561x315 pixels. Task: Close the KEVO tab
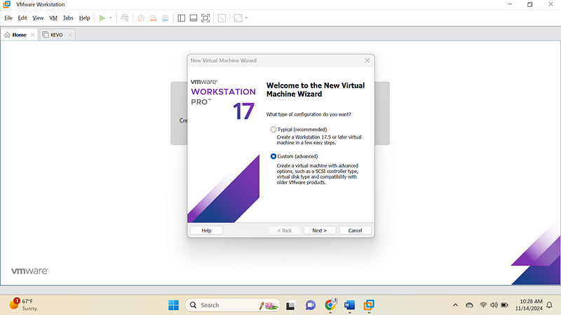click(70, 34)
